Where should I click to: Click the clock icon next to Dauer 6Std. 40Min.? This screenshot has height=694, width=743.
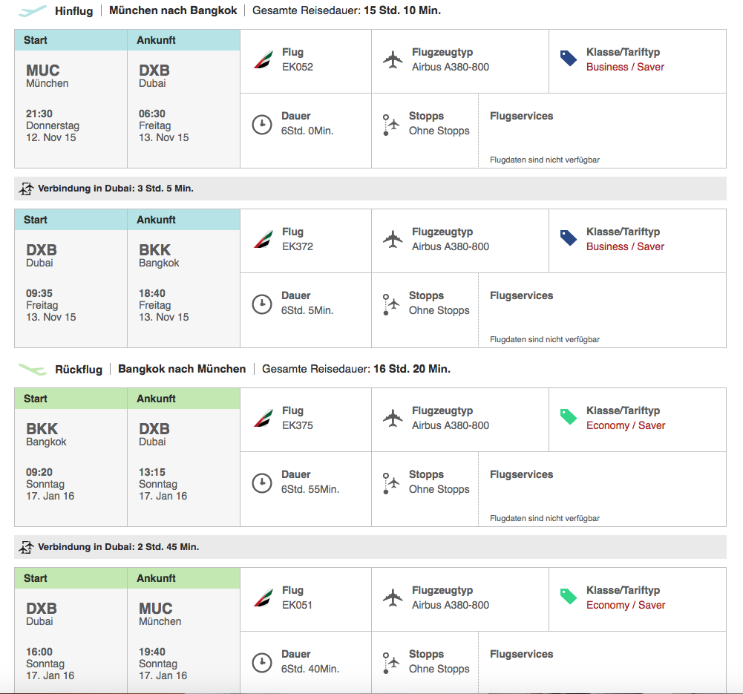pyautogui.click(x=261, y=663)
